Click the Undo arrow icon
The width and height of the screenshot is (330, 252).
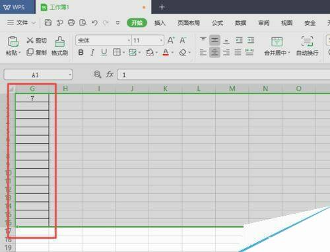pos(94,22)
